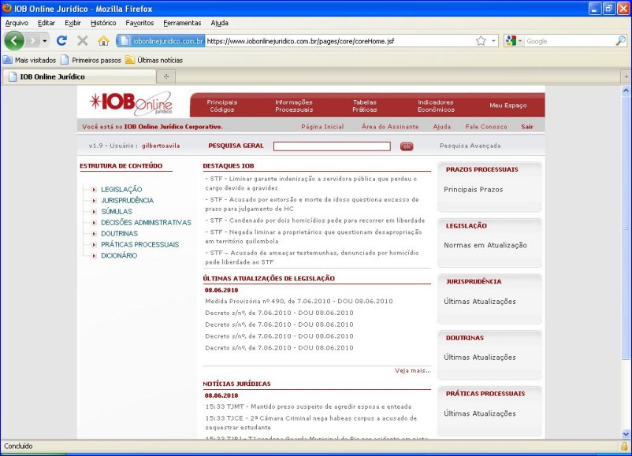Viewport: 632px width, 456px height.
Task: Click the Forward navigation arrow
Action: 33,41
